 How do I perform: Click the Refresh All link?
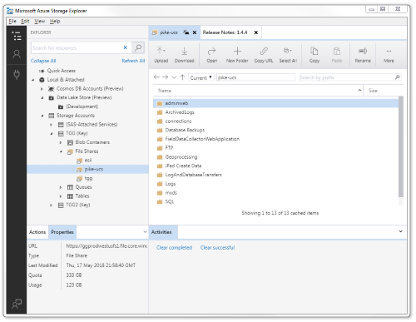click(133, 61)
